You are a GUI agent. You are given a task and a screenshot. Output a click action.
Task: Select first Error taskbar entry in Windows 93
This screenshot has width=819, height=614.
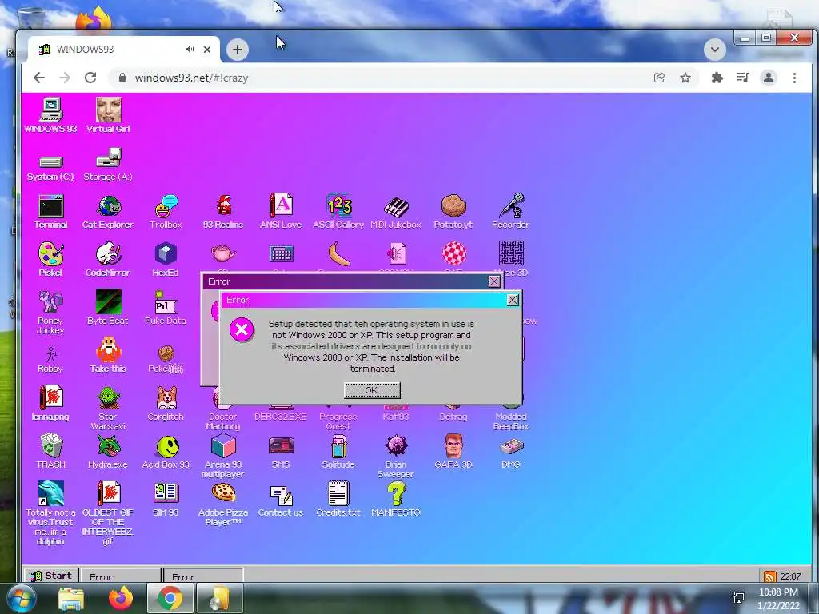pyautogui.click(x=120, y=576)
